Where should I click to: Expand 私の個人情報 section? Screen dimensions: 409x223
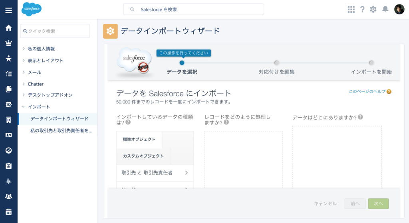point(24,48)
